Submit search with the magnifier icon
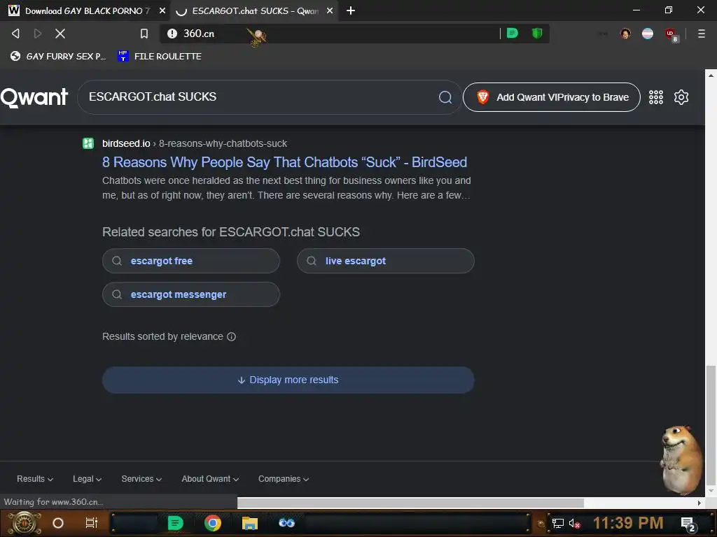The image size is (717, 537). (445, 96)
